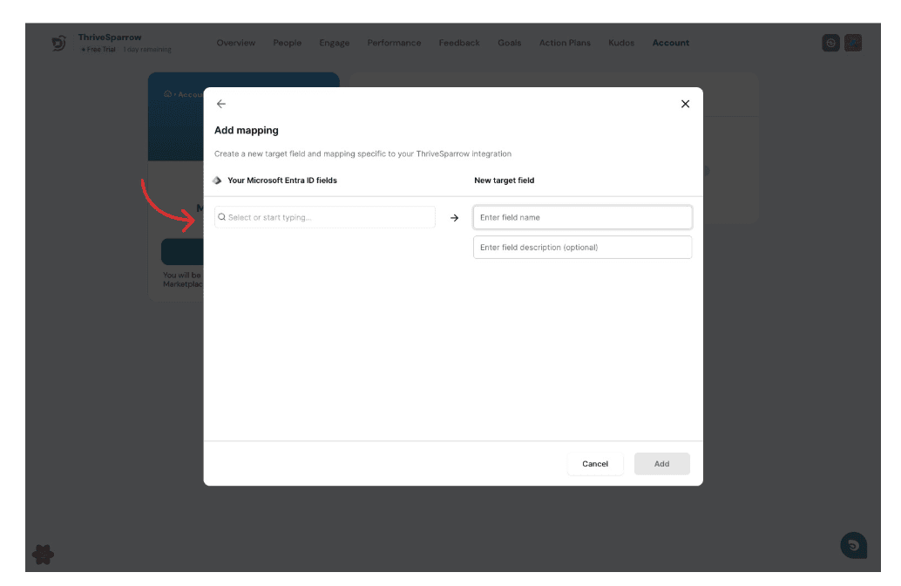
Task: Click the search magnifier in Entra field box
Action: click(222, 217)
